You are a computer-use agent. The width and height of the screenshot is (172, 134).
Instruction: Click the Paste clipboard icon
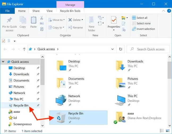[33, 20]
